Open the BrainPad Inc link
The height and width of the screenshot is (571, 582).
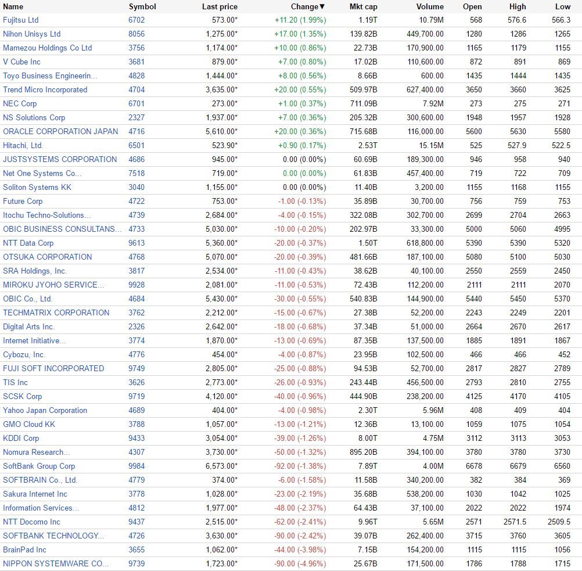[24, 550]
